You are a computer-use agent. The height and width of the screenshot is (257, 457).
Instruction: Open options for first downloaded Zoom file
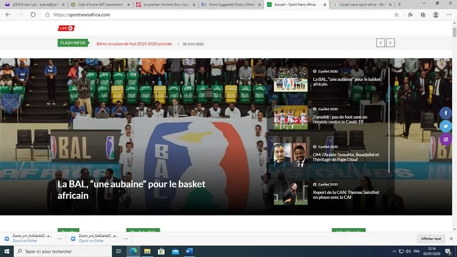click(59, 239)
